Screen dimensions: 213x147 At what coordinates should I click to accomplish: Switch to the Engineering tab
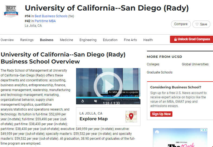pyautogui.click(x=88, y=40)
